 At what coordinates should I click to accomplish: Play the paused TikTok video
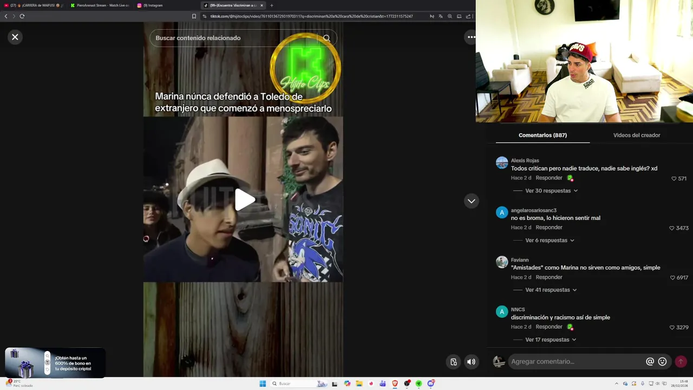(x=244, y=200)
